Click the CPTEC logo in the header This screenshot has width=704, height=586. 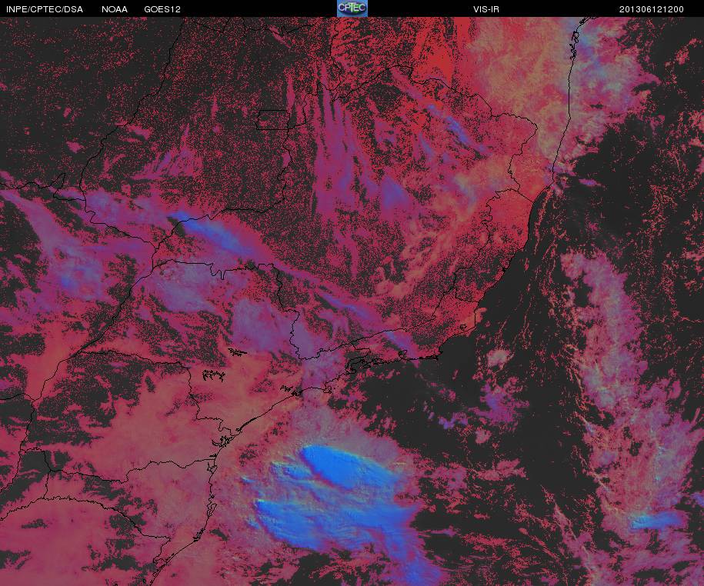[x=352, y=8]
